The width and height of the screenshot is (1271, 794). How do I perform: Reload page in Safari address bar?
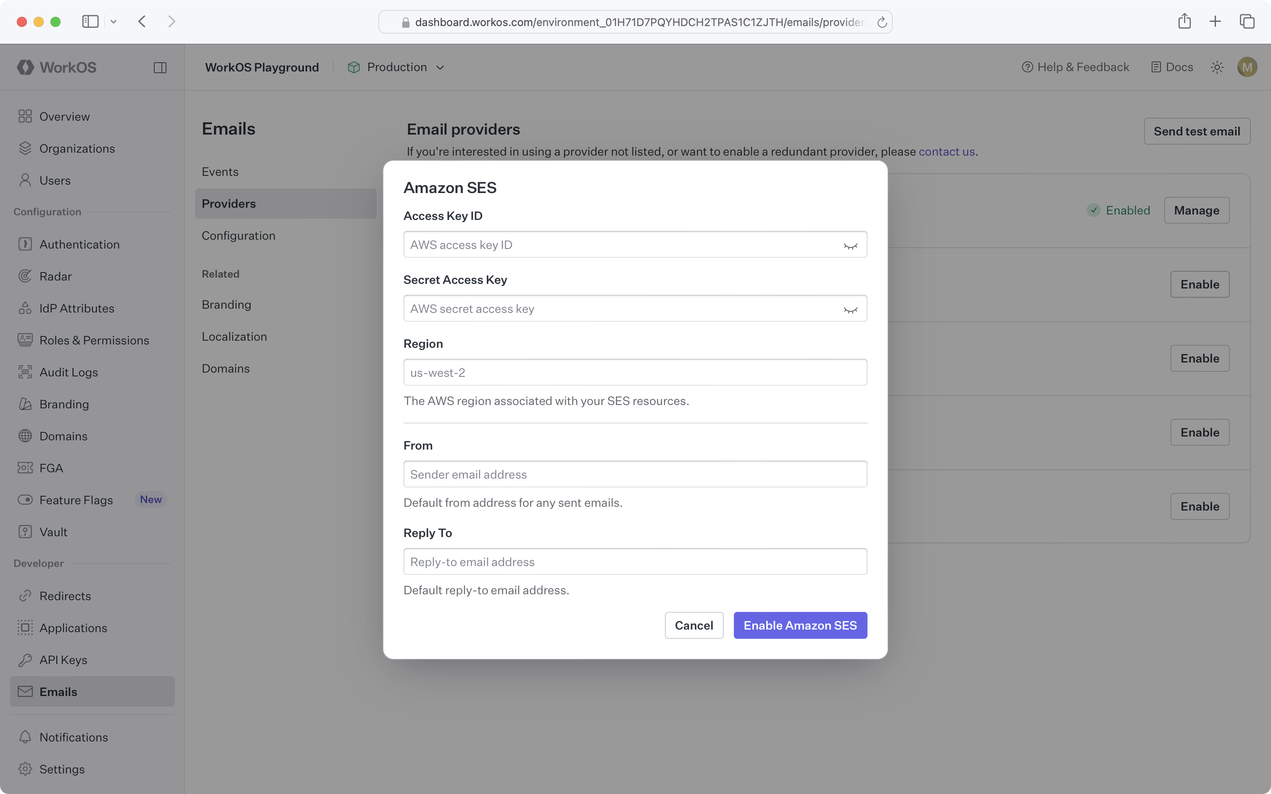point(882,22)
